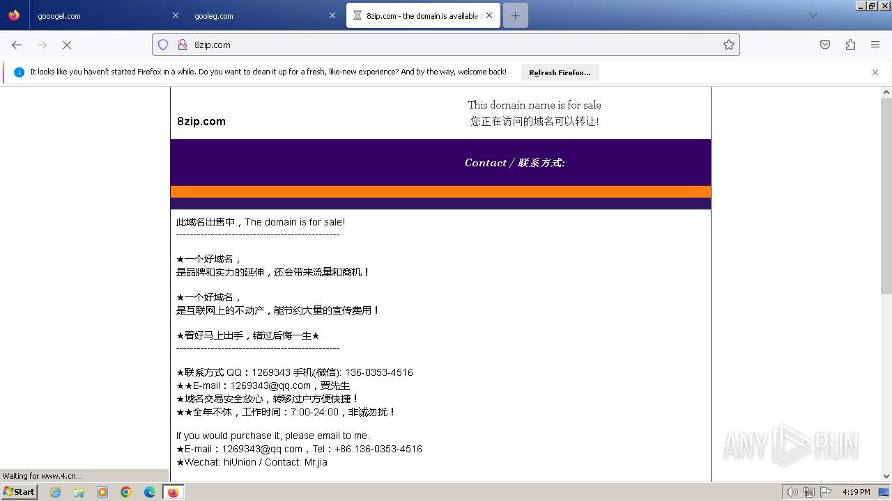Open tracking protection shield icon
The image size is (892, 501).
[163, 45]
